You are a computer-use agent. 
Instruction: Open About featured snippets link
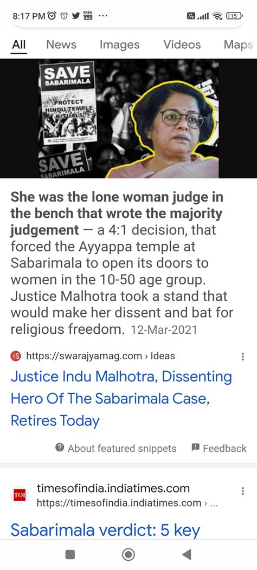(122, 448)
